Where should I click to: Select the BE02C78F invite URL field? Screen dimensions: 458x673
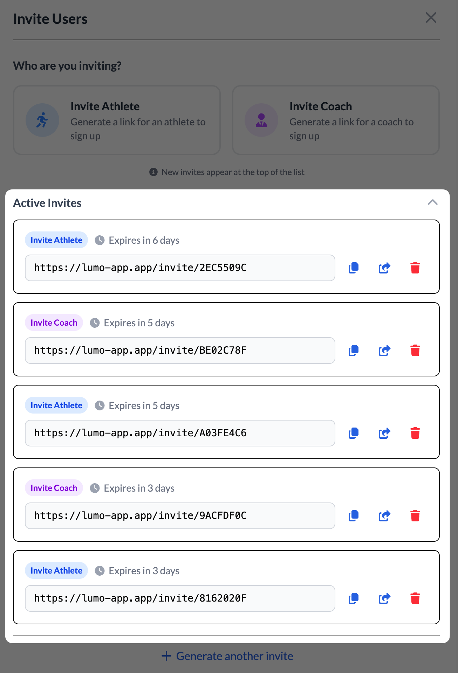[180, 350]
